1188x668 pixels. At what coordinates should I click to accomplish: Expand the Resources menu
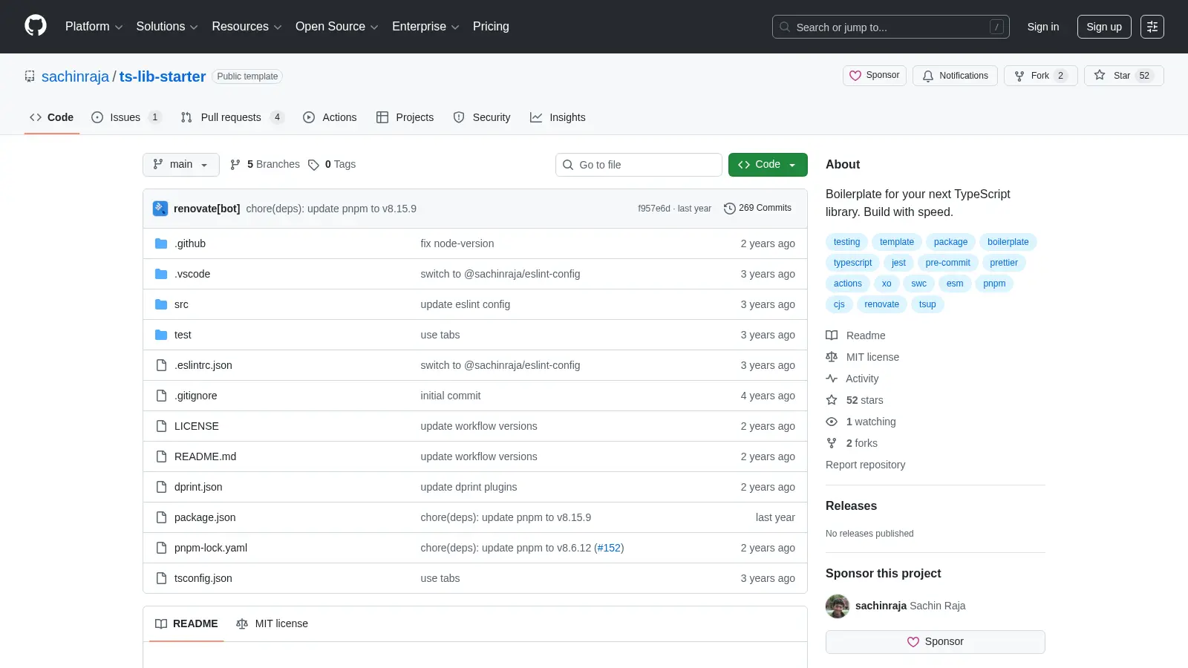[x=247, y=27]
